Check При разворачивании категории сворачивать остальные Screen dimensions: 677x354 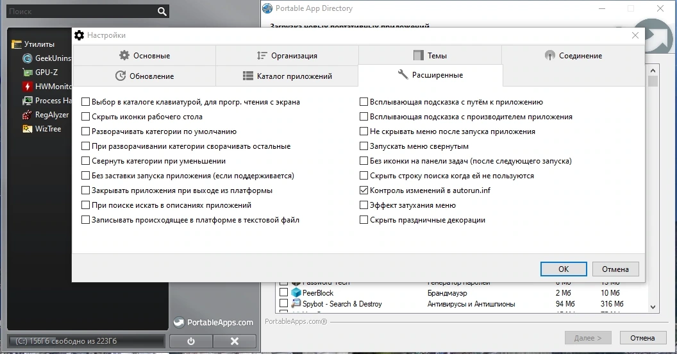click(x=85, y=146)
